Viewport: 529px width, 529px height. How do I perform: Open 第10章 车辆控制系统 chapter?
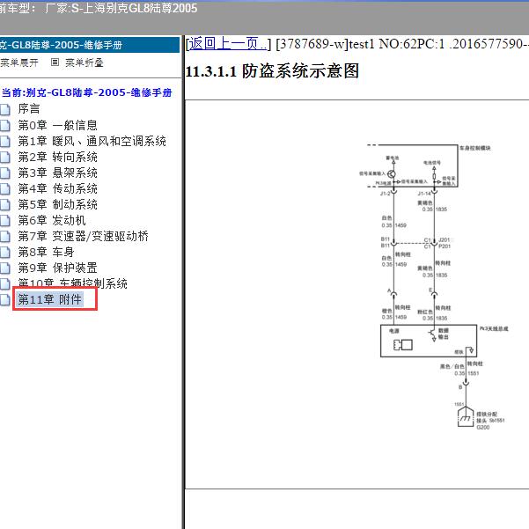73,283
